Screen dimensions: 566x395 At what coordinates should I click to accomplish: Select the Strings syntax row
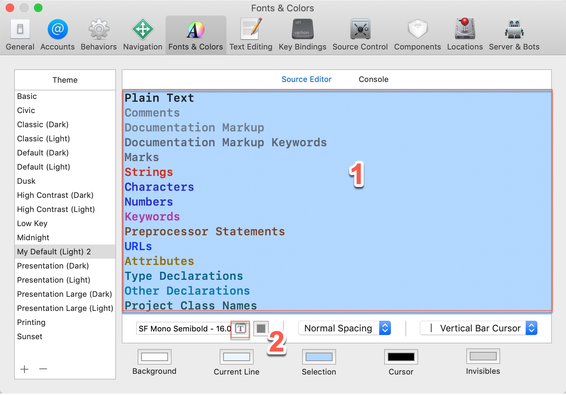337,172
